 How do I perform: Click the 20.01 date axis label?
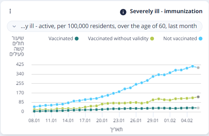(x=102, y=120)
